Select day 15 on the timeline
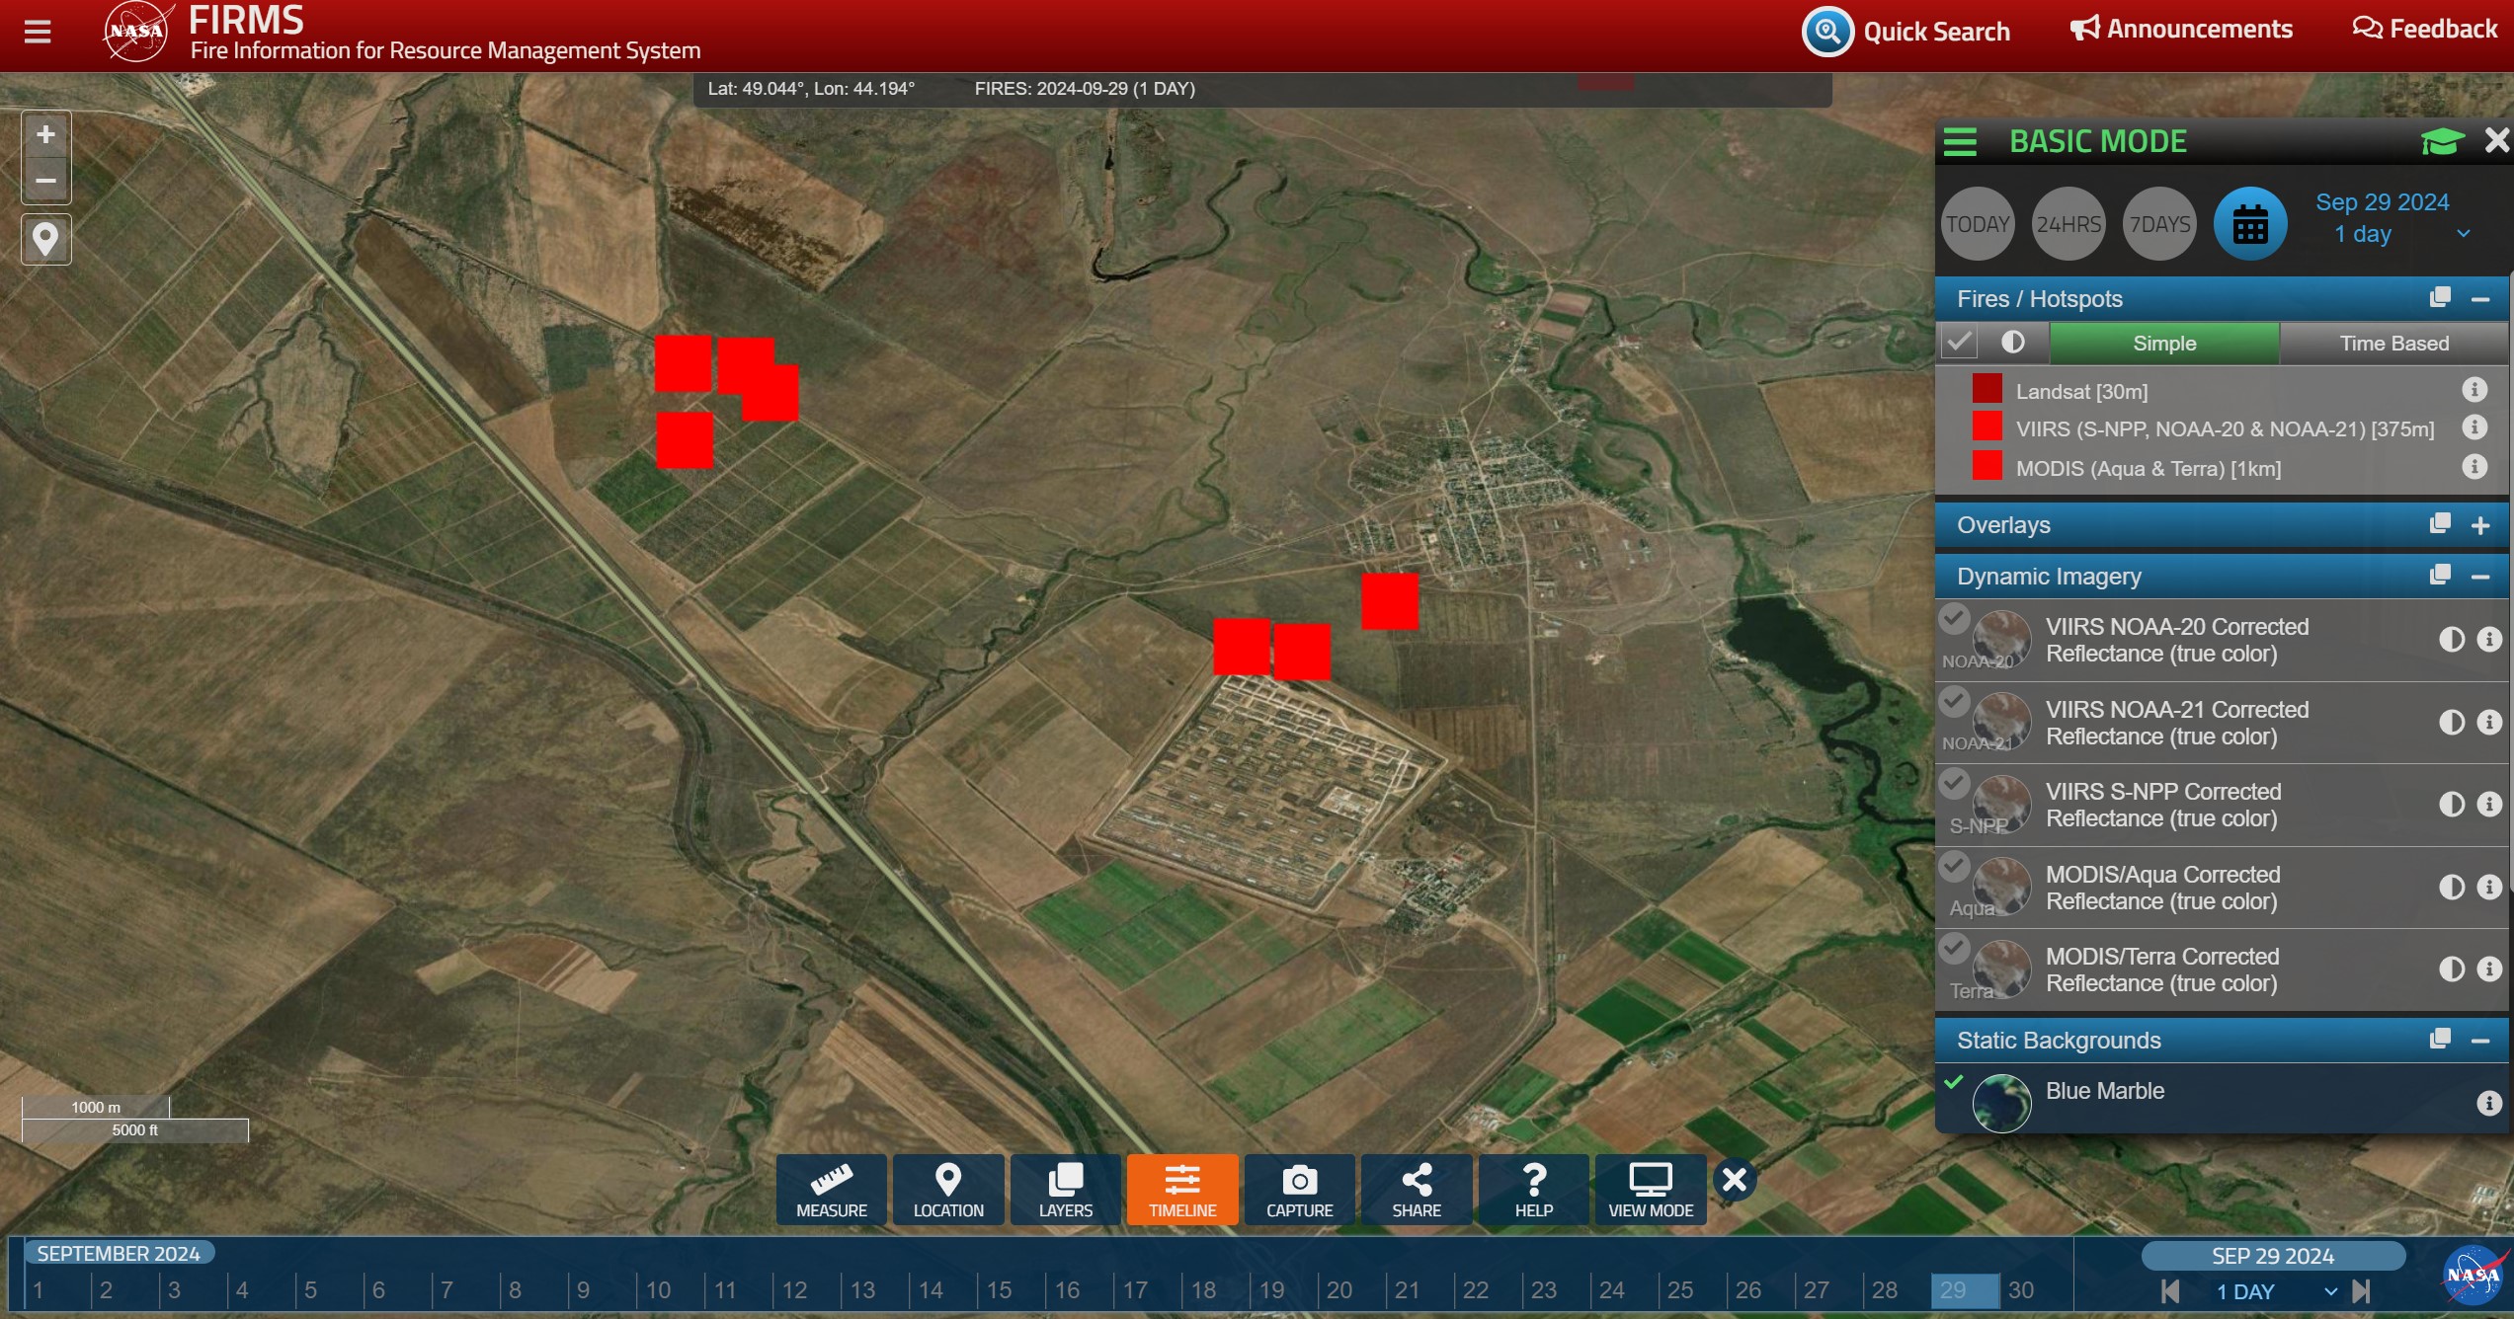 (x=999, y=1290)
